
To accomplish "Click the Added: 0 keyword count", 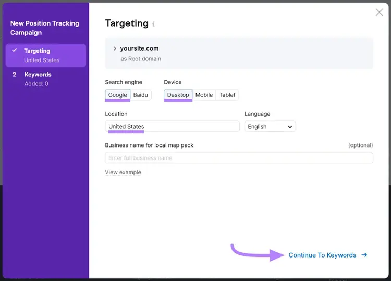I will click(x=36, y=84).
